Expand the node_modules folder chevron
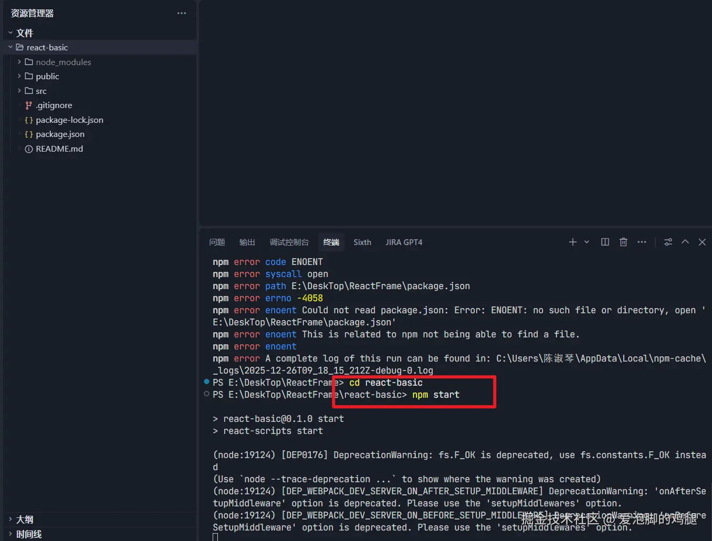 click(19, 62)
